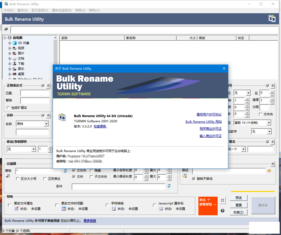This screenshot has height=235, width=281.
Task: Click the folder browse icon beside path bar
Action: [6, 29]
